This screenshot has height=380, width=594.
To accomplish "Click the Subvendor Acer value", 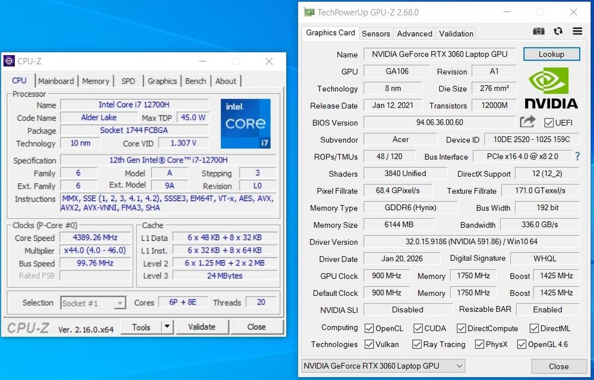I will tap(400, 139).
